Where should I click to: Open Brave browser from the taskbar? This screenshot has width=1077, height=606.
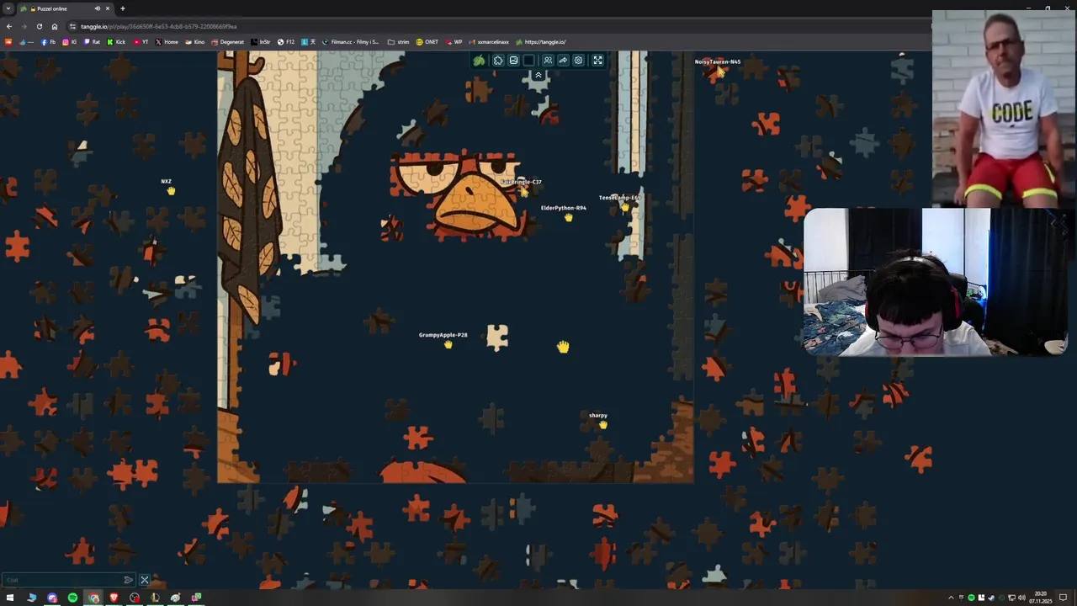pyautogui.click(x=114, y=598)
